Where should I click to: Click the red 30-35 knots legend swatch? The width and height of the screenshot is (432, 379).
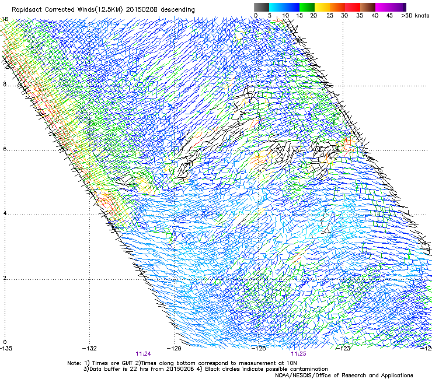pyautogui.click(x=353, y=7)
